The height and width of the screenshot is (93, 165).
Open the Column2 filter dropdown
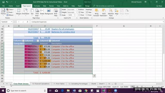click(38, 41)
